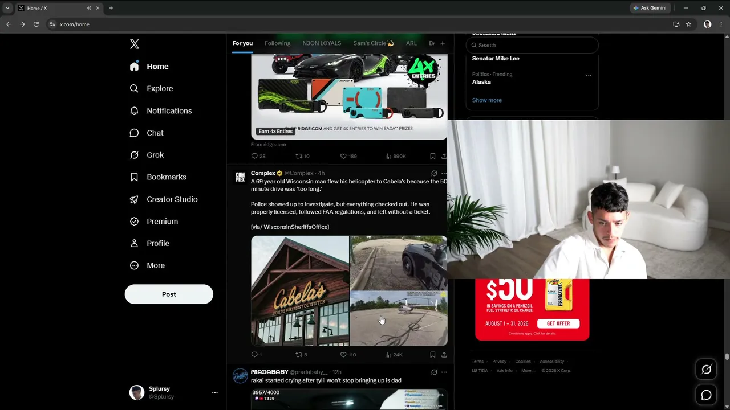Open the floating Grok button
Image resolution: width=730 pixels, height=410 pixels.
706,370
